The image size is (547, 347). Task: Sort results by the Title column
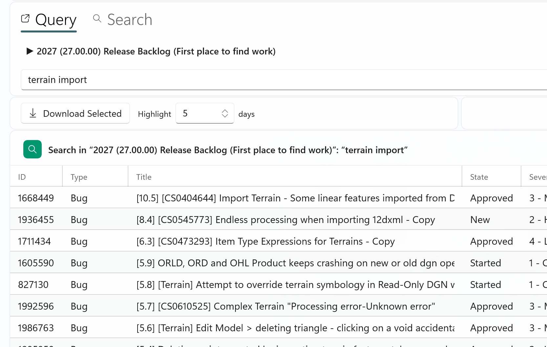coord(144,177)
